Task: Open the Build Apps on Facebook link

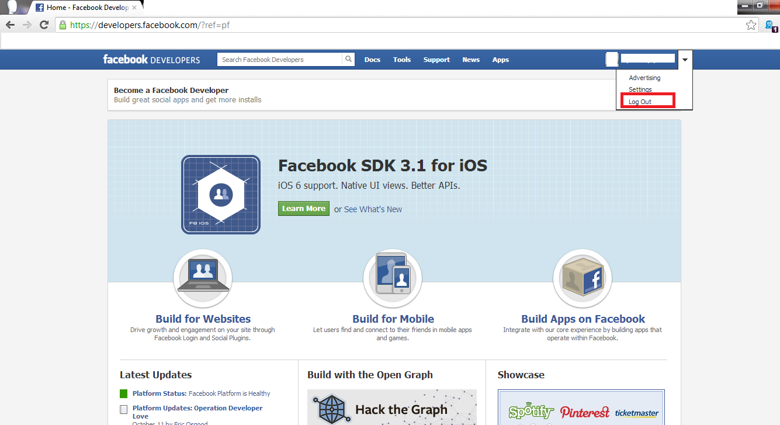Action: click(583, 319)
